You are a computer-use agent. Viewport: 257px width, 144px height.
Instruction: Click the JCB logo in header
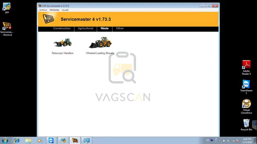(x=49, y=19)
